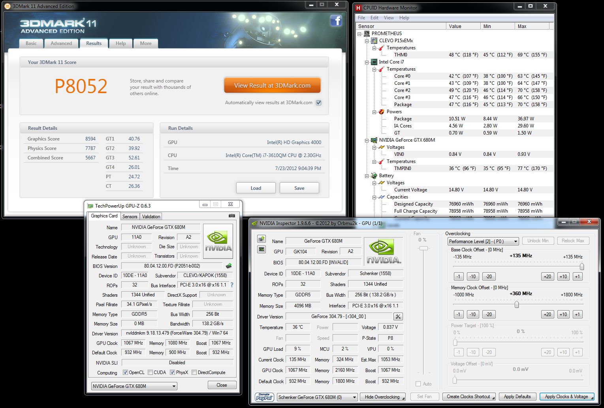Open the Validation tab in GPU-Z
This screenshot has height=408, width=604.
tap(151, 216)
